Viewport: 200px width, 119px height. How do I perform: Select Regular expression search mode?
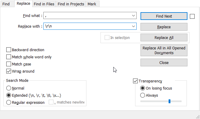click(x=9, y=103)
